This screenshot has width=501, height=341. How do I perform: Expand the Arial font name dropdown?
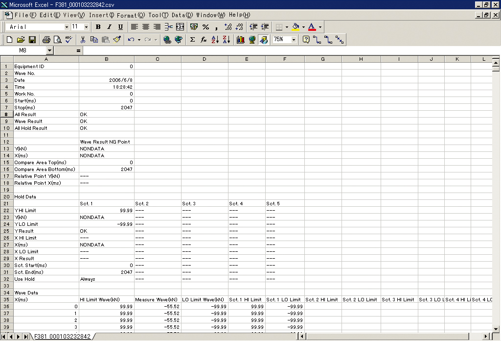67,27
